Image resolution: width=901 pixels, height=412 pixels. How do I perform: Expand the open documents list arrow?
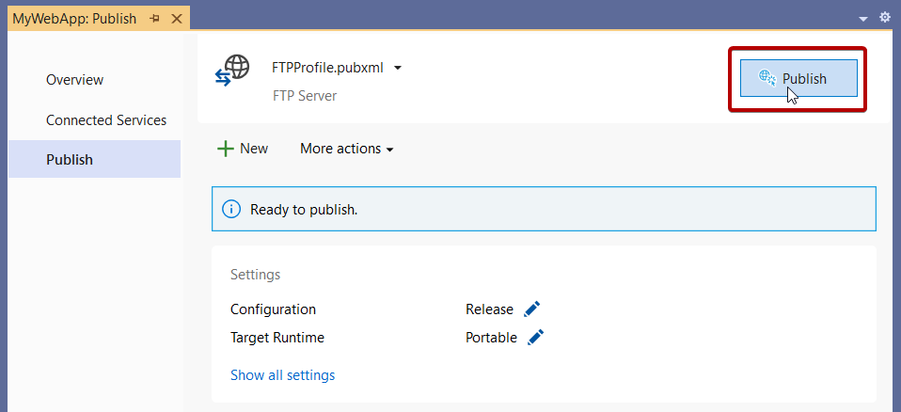pyautogui.click(x=863, y=19)
